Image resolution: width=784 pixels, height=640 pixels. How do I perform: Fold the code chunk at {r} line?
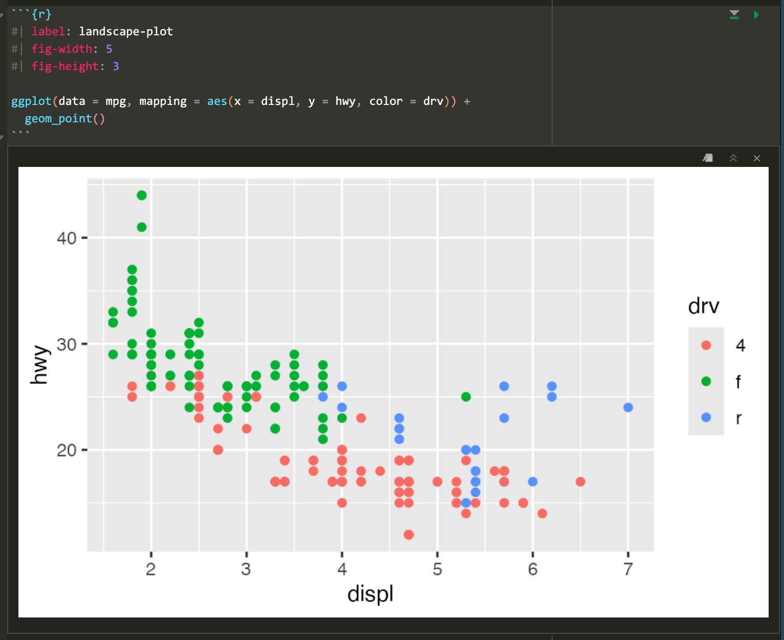(x=2, y=14)
